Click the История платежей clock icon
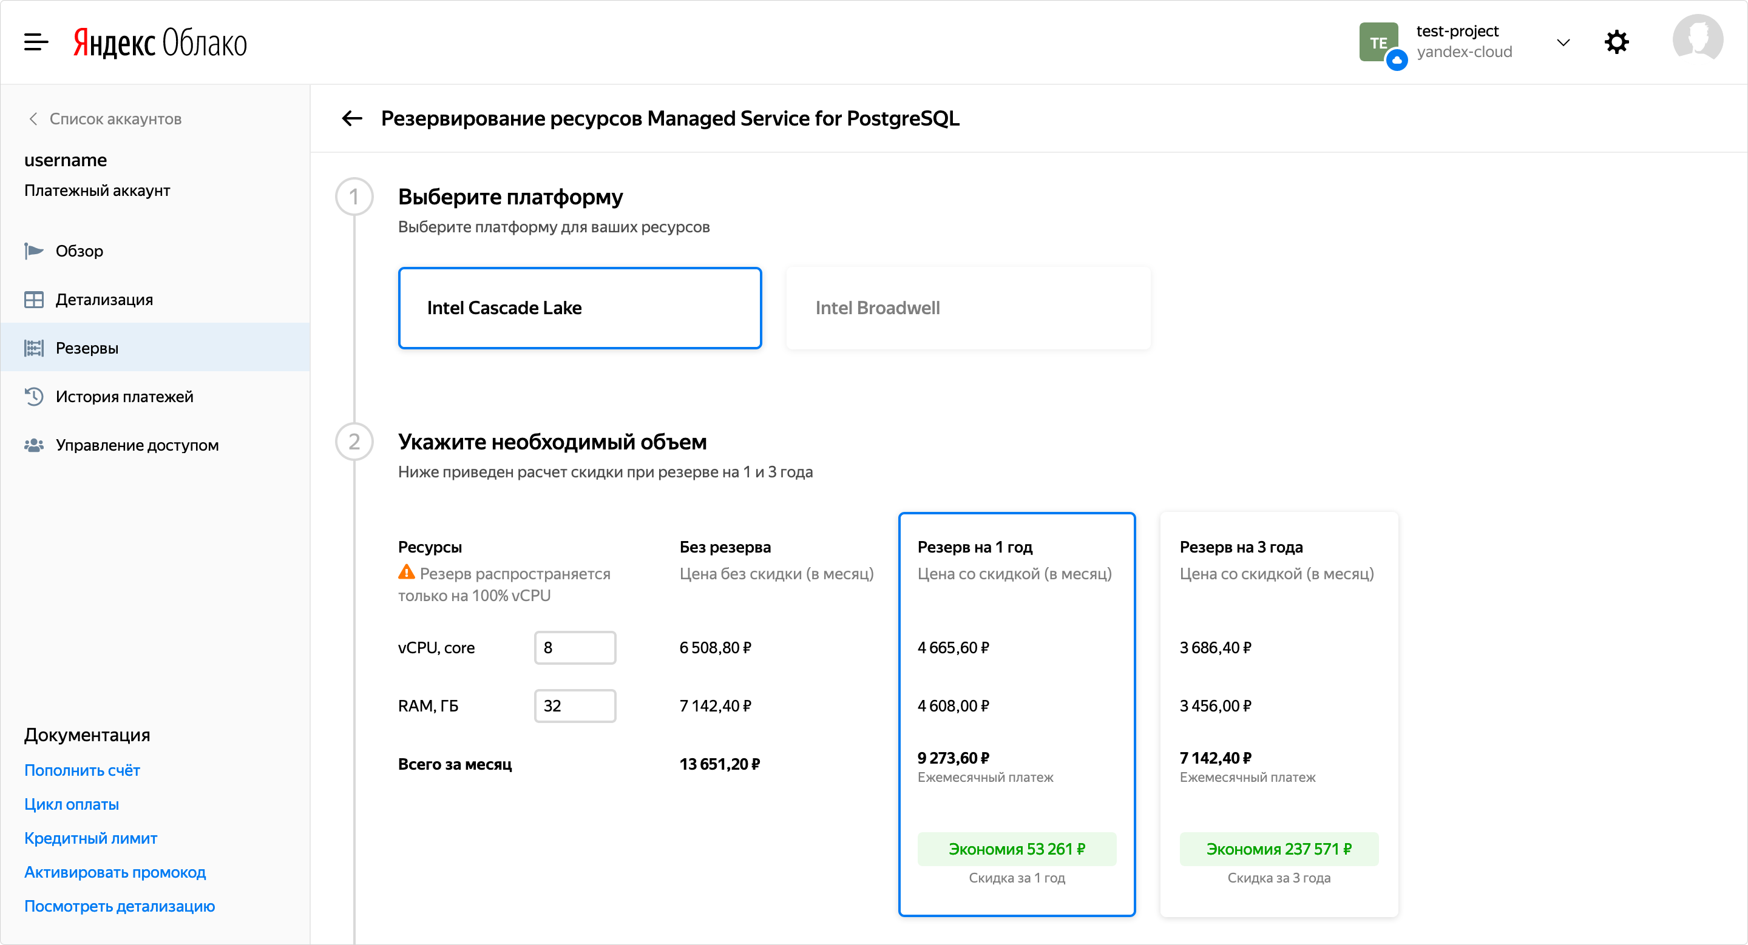Viewport: 1748px width, 945px height. tap(33, 397)
